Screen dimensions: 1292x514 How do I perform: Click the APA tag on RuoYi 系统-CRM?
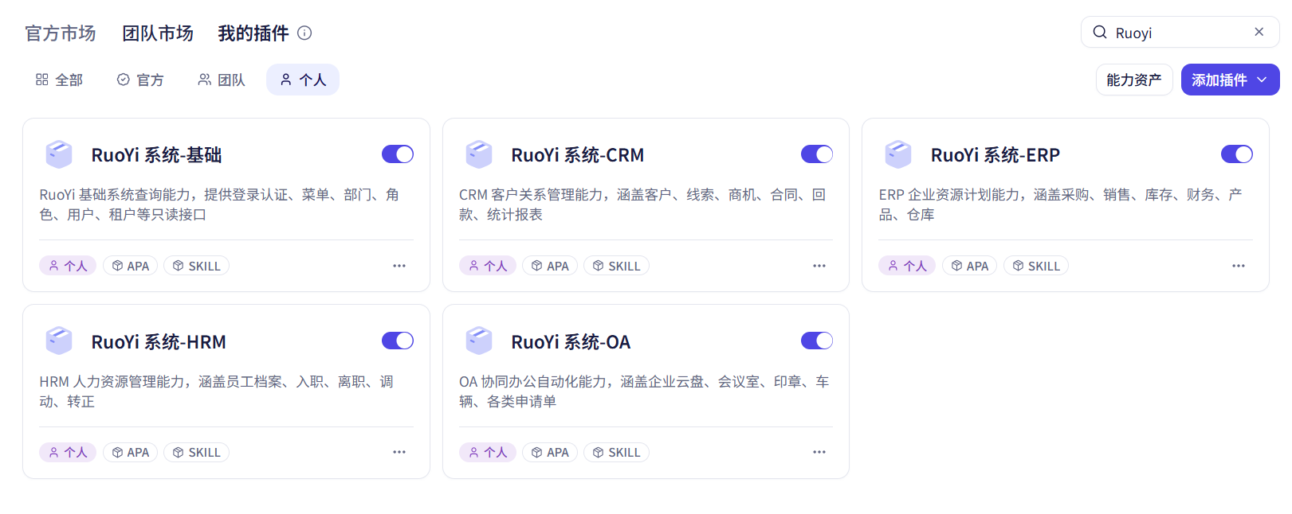pos(550,266)
